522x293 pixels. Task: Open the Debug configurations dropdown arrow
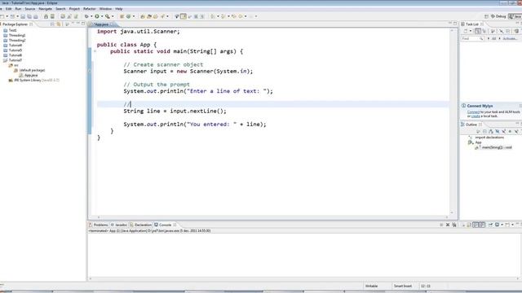(91, 16)
